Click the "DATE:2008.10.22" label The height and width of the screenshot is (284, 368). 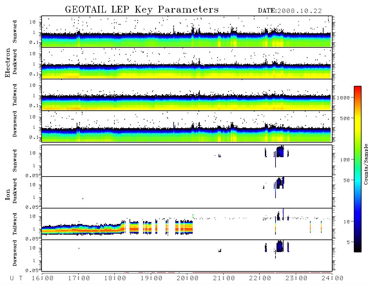tap(290, 11)
